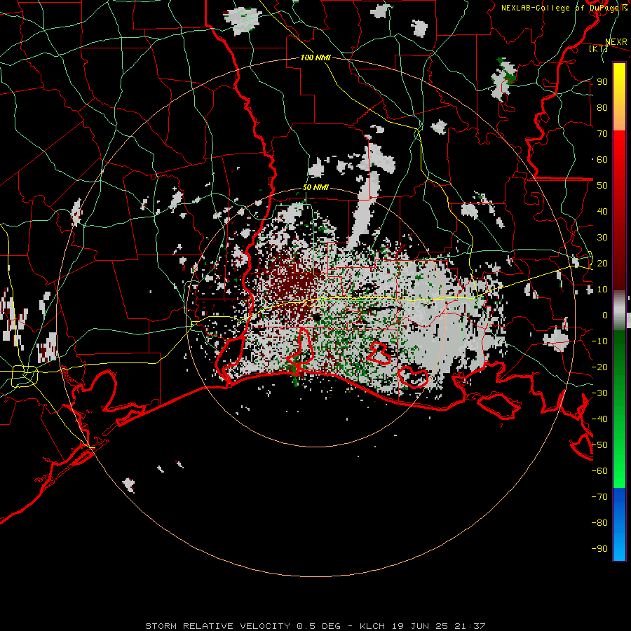Click the NEXR label above the scale
The height and width of the screenshot is (631, 631).
click(x=616, y=42)
